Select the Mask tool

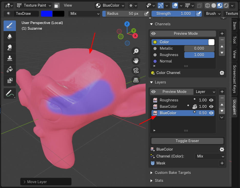10,80
